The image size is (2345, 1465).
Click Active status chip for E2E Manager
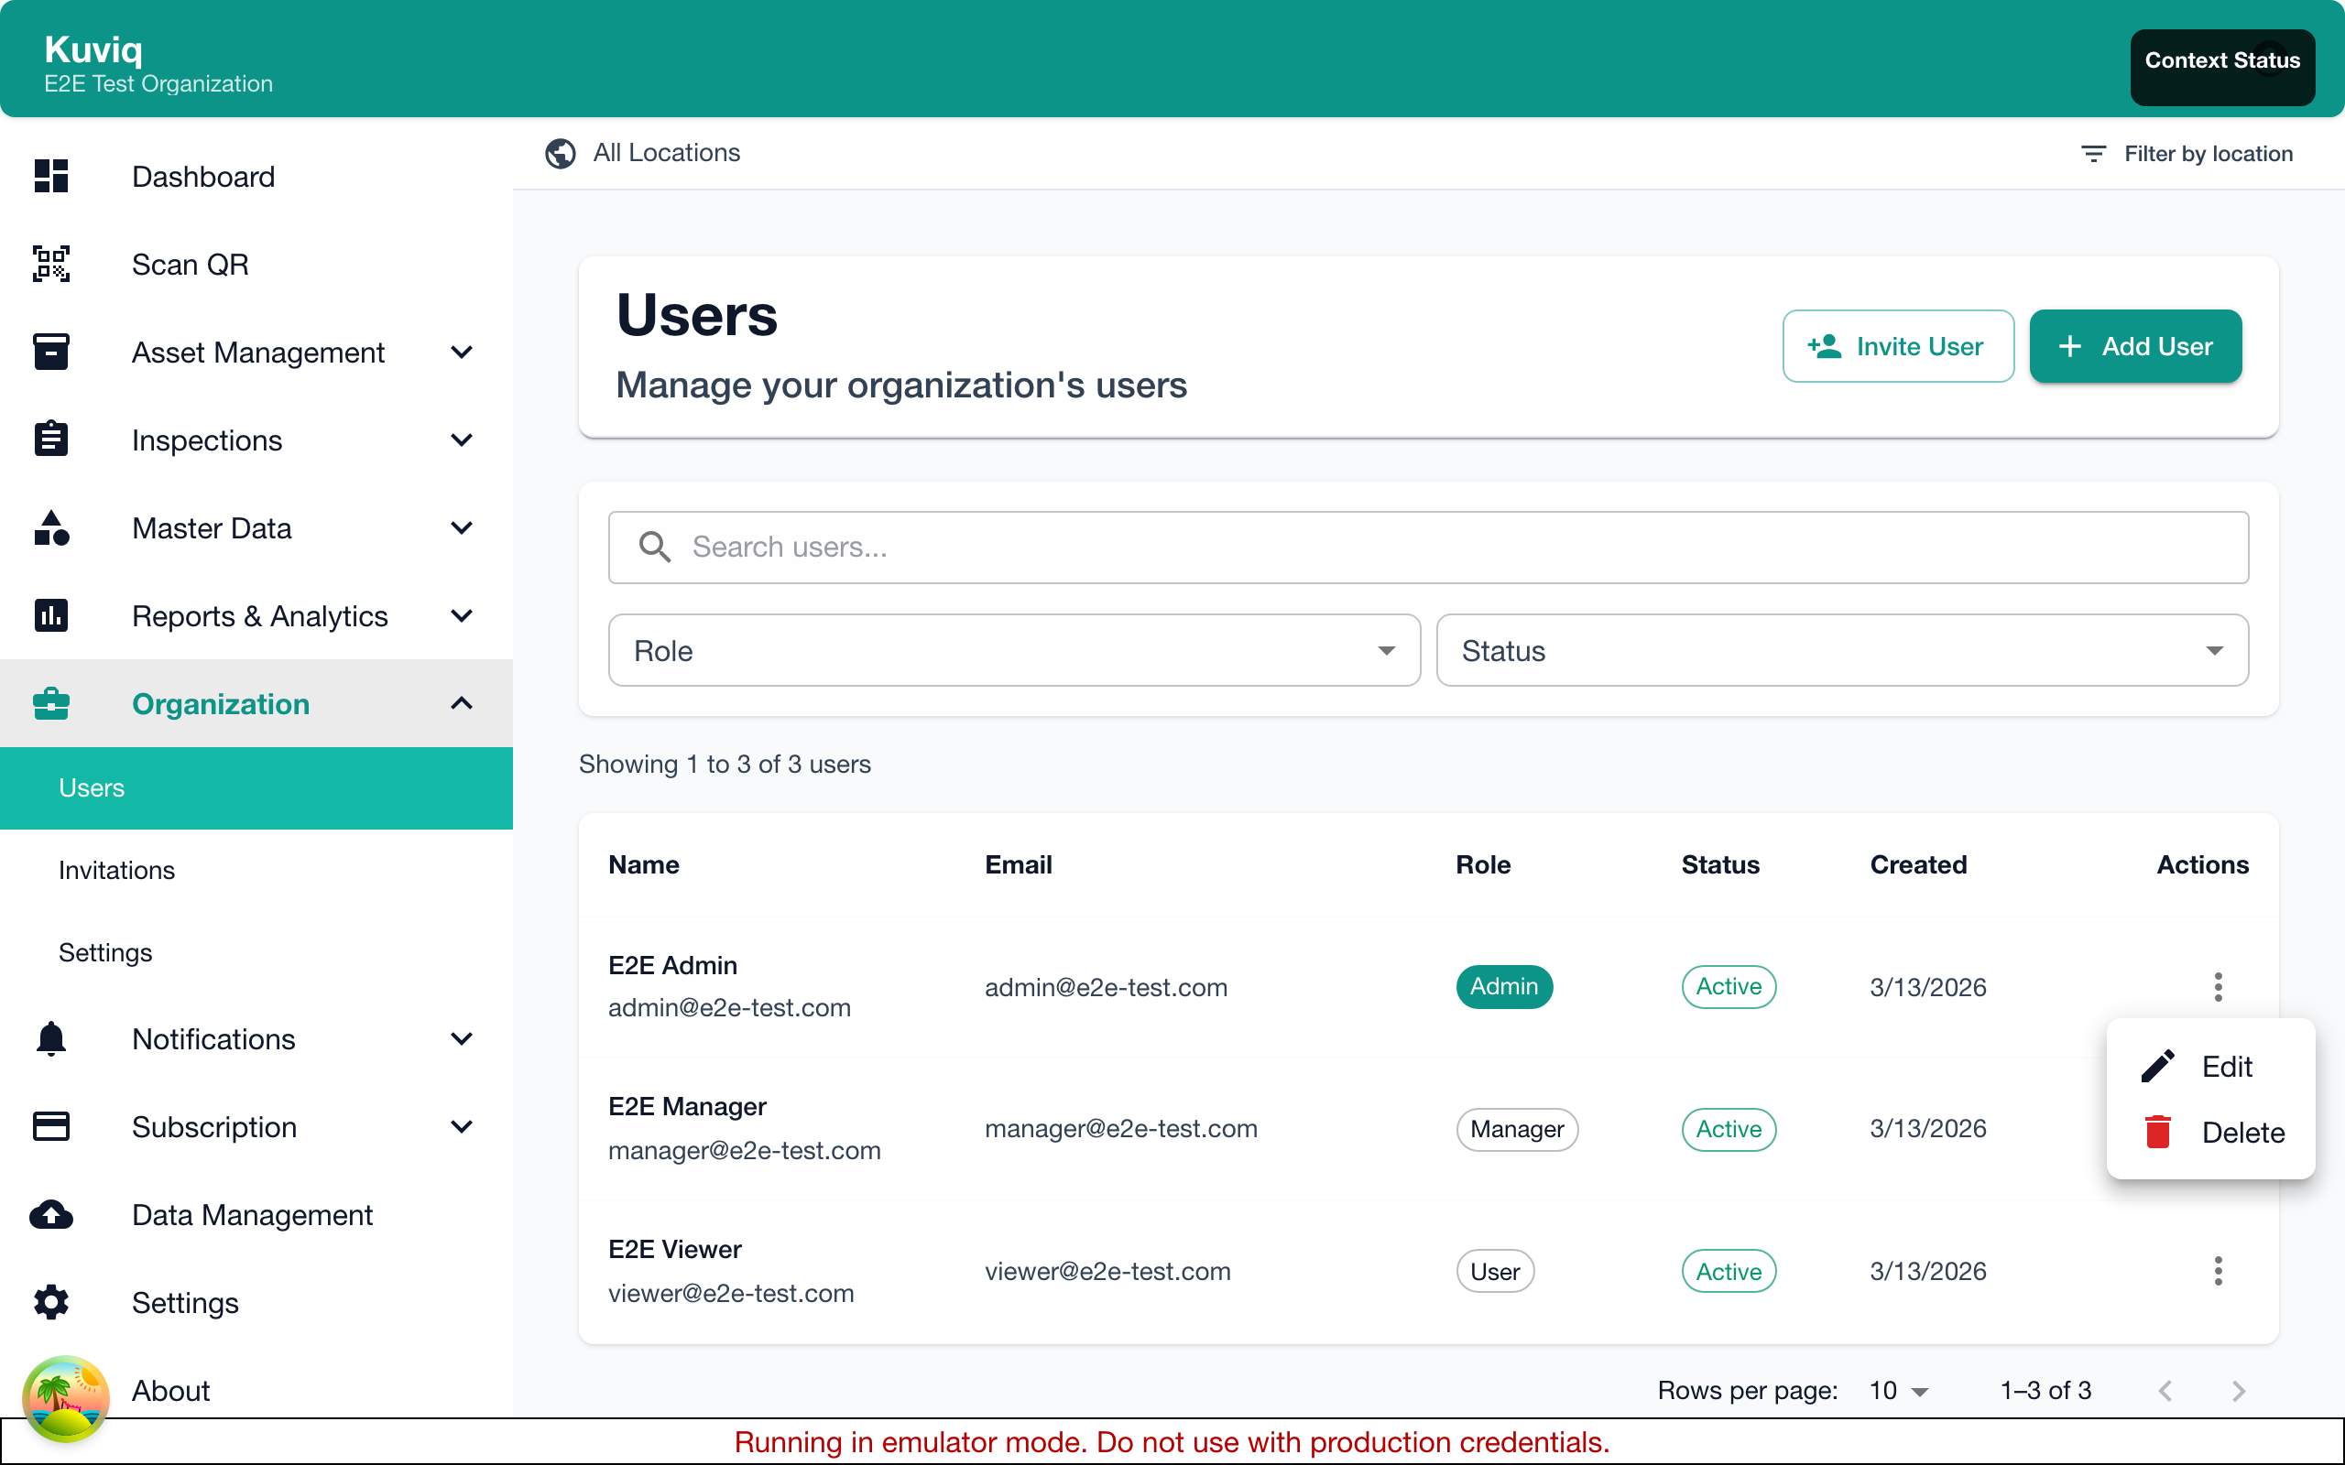coord(1729,1129)
